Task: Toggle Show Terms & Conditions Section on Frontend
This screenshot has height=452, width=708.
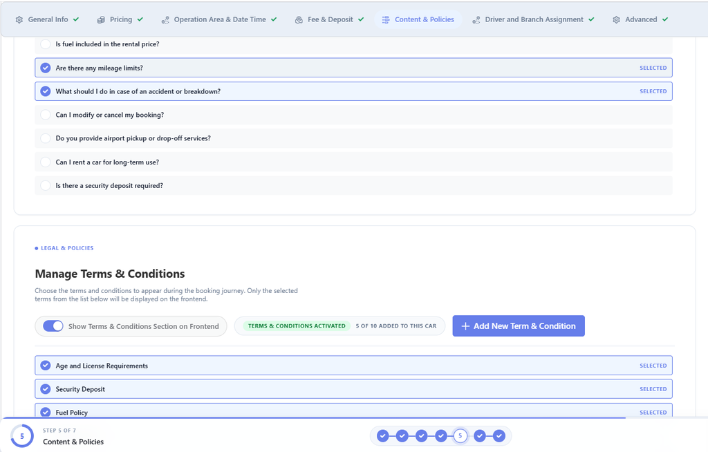Action: 53,326
